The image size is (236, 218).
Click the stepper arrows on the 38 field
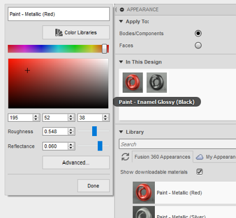(105, 118)
